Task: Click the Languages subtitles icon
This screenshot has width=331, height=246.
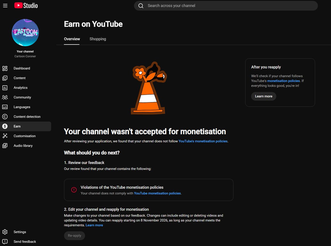Action: (x=5, y=107)
